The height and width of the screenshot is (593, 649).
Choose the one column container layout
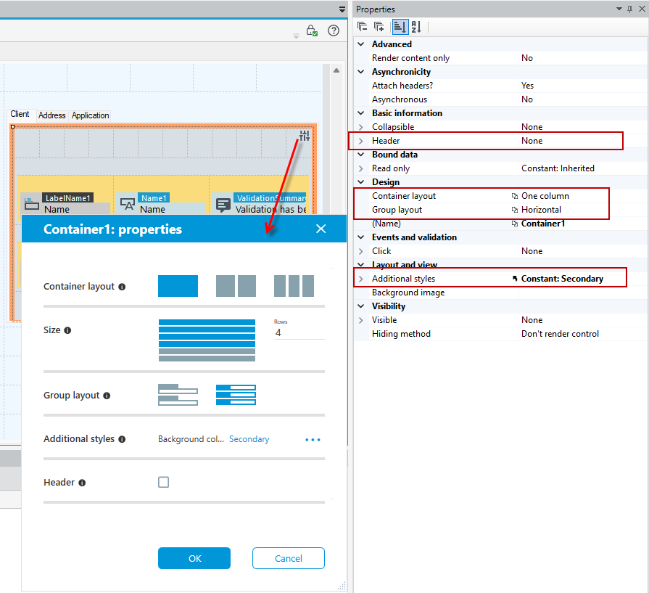(x=178, y=286)
